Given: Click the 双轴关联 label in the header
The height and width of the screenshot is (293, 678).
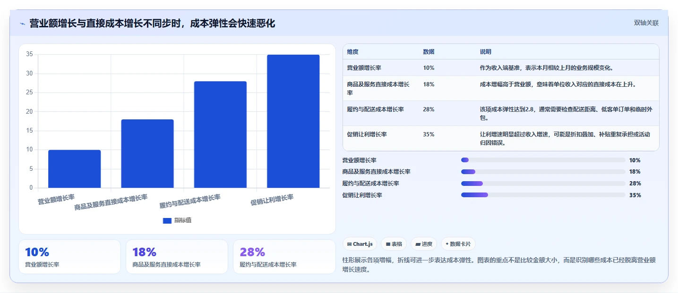Looking at the screenshot, I should coord(646,23).
